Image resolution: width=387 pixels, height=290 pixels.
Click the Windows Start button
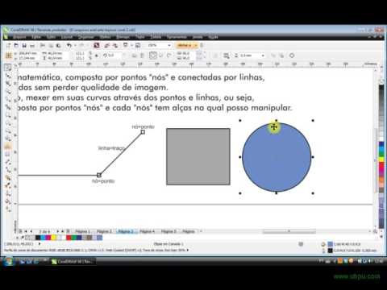pos(8,261)
